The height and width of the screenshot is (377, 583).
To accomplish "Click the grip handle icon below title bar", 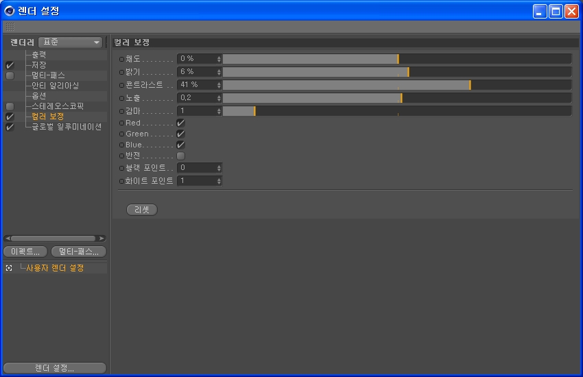I will click(x=10, y=26).
